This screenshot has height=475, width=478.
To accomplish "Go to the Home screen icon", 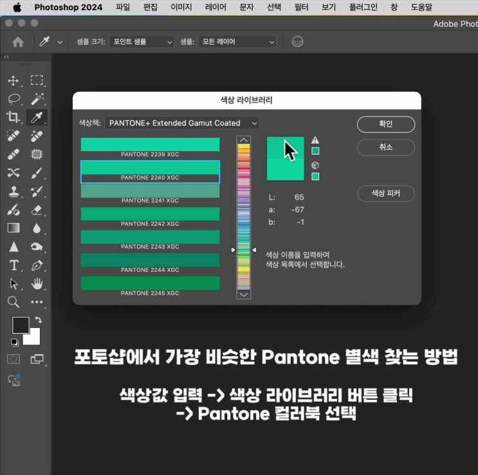I will tap(18, 42).
